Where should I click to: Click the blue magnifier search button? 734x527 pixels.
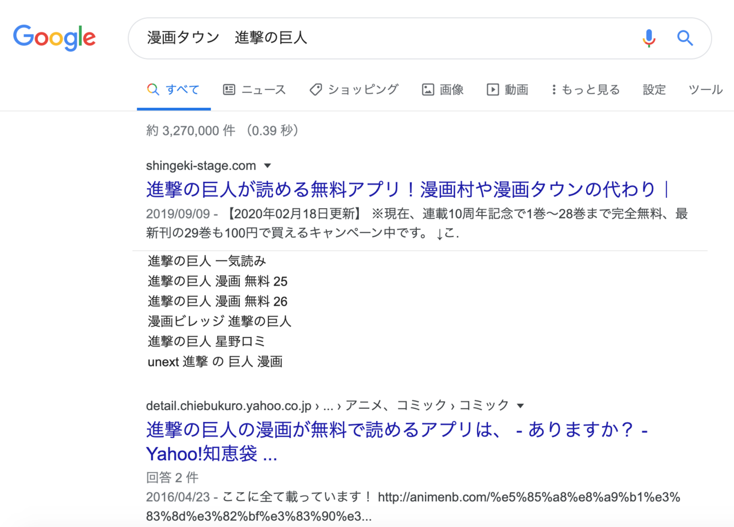pos(685,38)
